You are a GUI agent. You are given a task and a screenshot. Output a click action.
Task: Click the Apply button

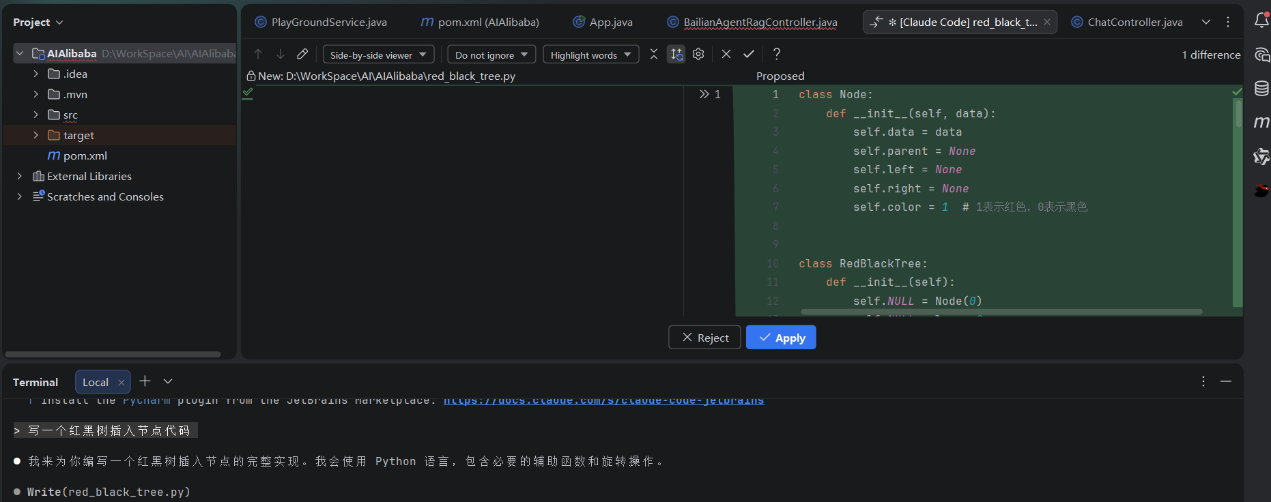781,338
